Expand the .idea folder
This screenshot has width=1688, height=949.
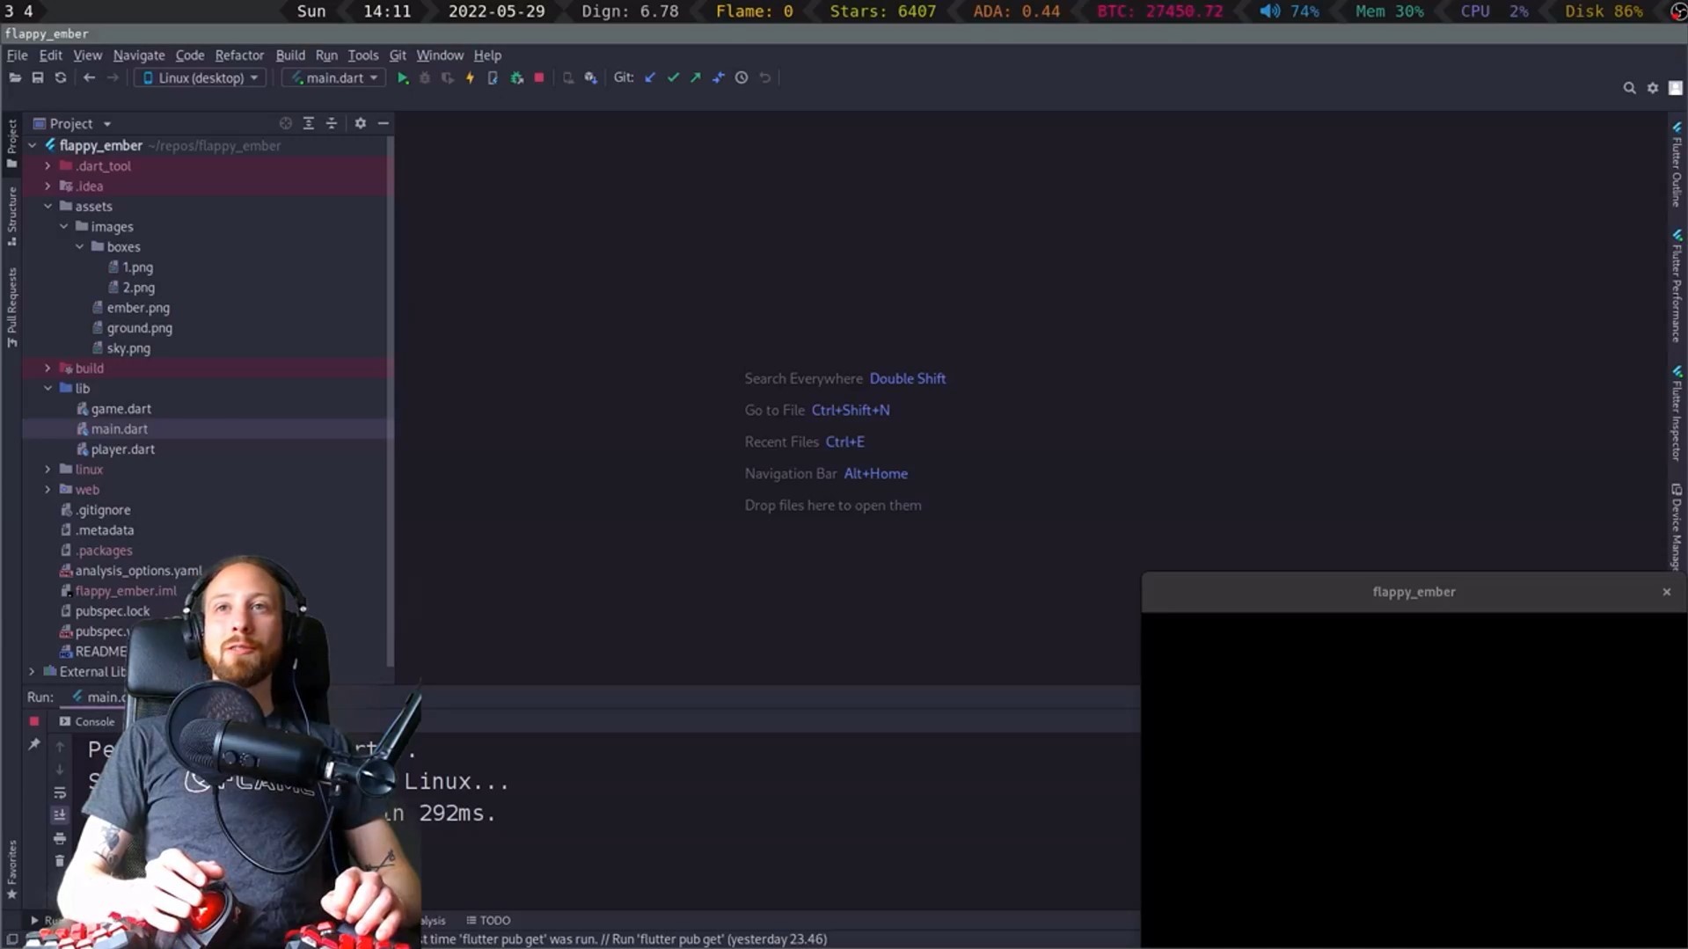coord(48,186)
